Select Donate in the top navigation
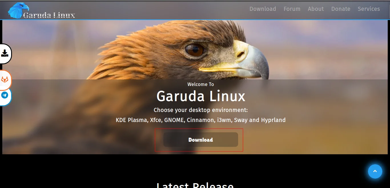390x188 pixels. coord(341,9)
